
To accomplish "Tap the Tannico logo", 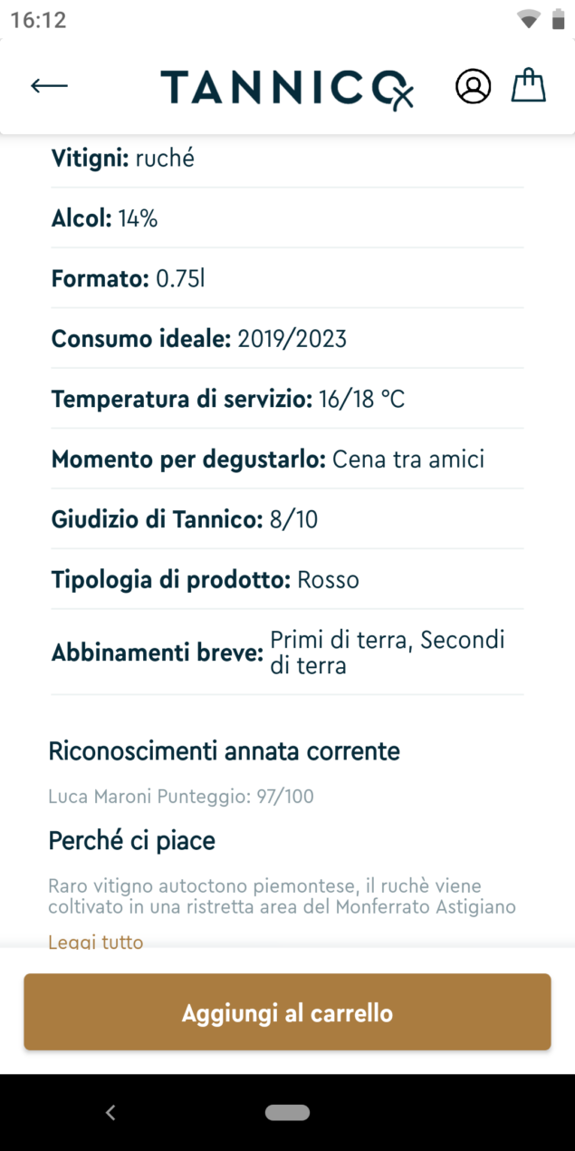I will [287, 88].
